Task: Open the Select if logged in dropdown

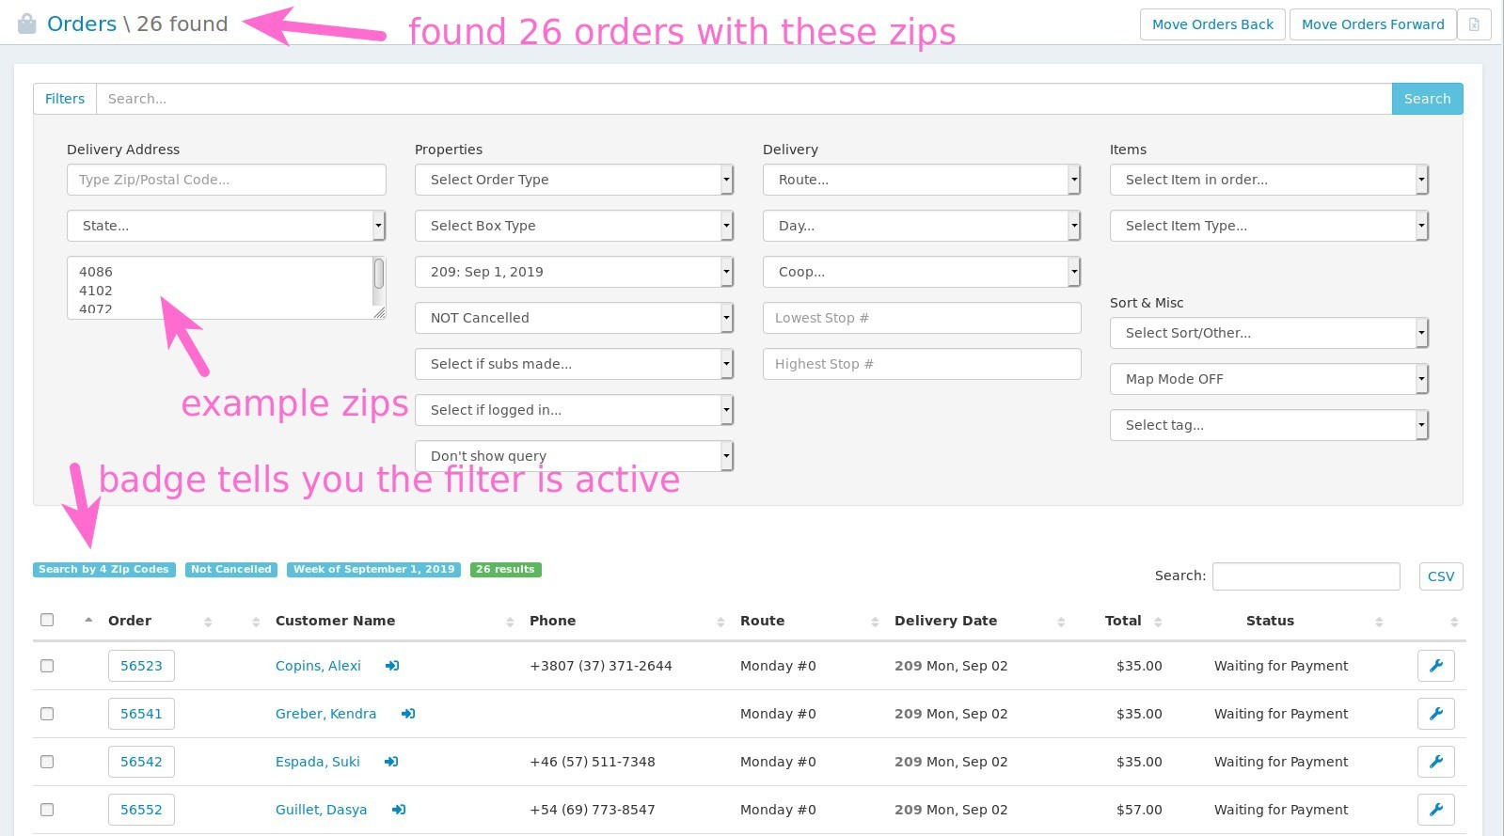Action: (574, 410)
